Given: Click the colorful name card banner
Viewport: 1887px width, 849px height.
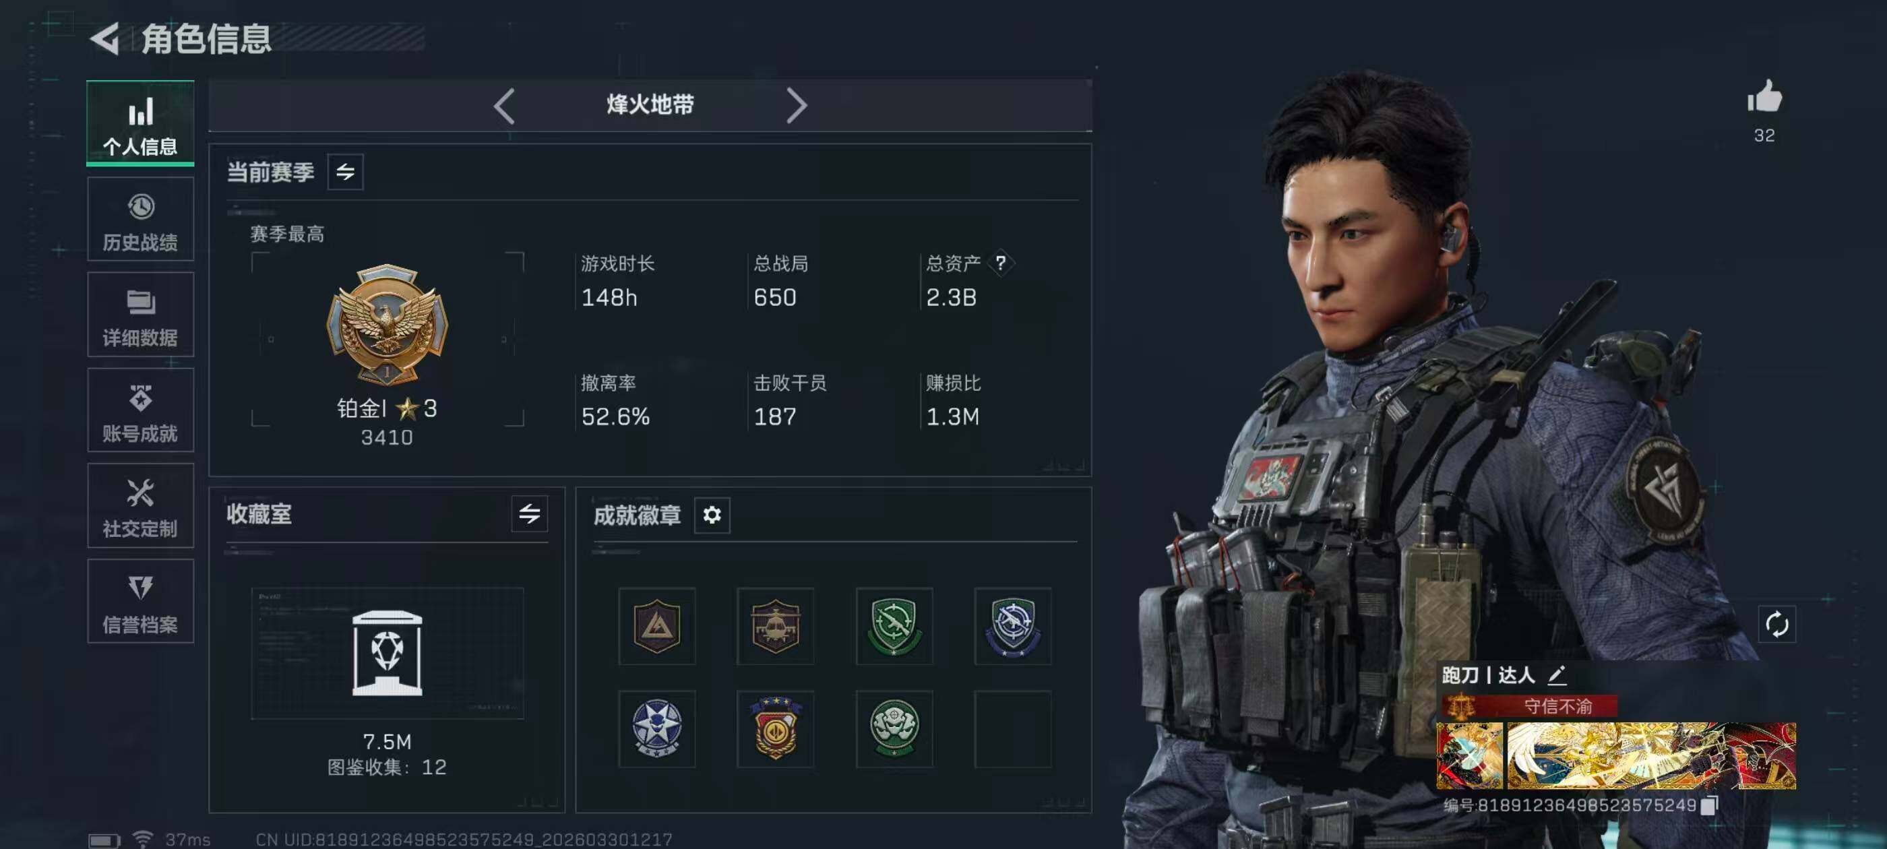Looking at the screenshot, I should click(x=1616, y=755).
